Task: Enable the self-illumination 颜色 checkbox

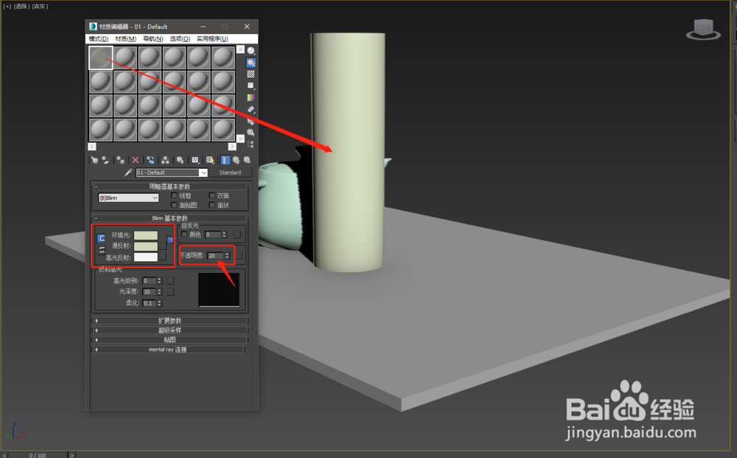Action: click(x=184, y=234)
